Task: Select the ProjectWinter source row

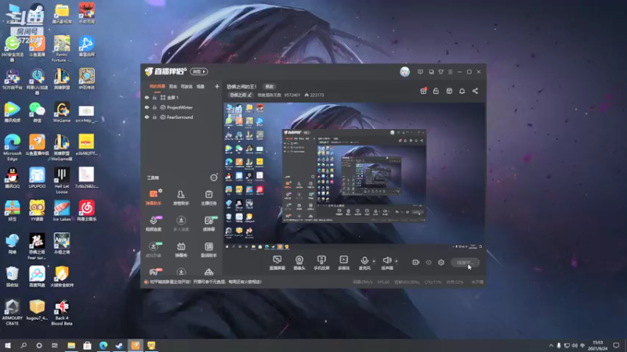Action: [181, 107]
